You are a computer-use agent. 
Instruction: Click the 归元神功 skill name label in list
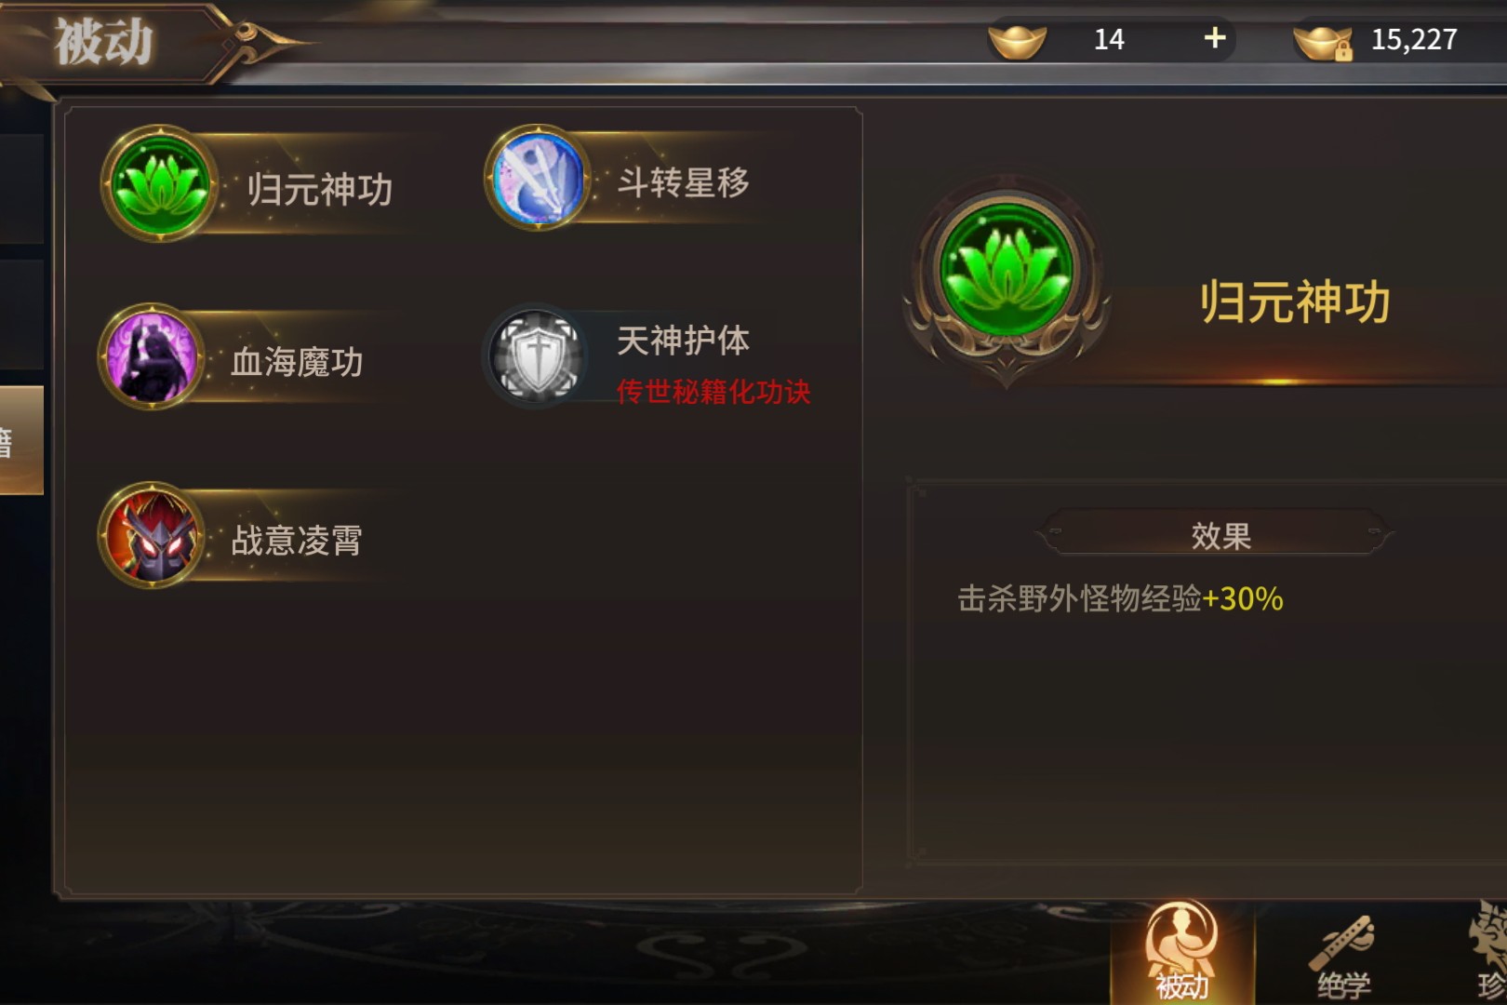[x=319, y=190]
